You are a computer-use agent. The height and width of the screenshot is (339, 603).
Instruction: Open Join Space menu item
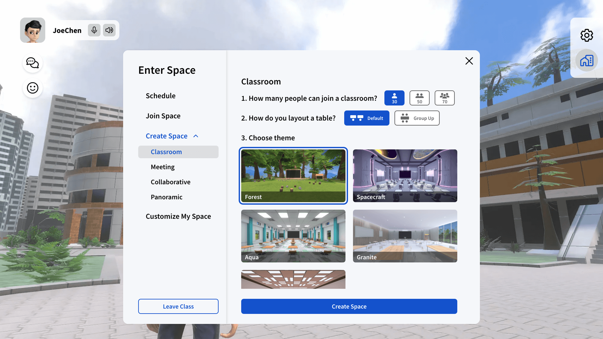point(163,116)
